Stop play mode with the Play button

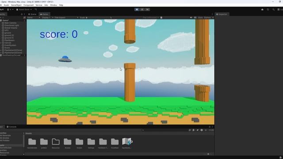(x=137, y=9)
